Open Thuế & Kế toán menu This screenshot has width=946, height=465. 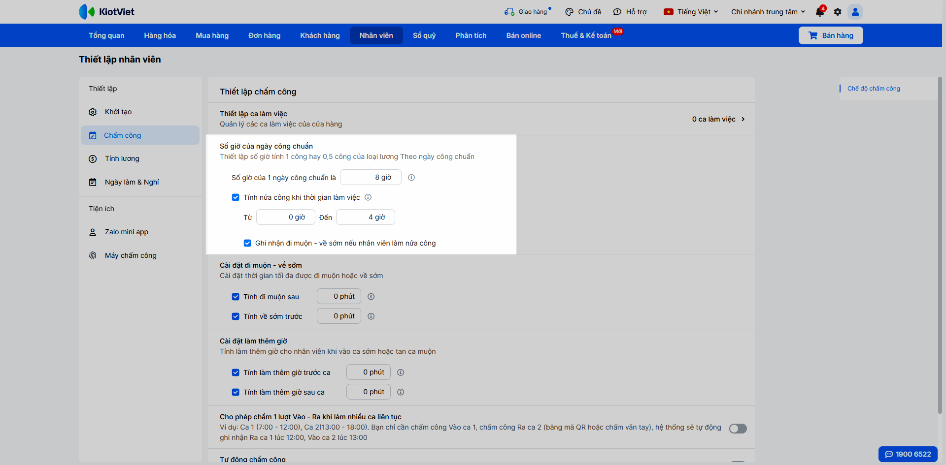586,35
